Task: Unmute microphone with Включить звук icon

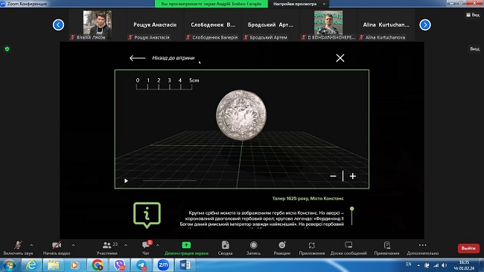Action: (18, 245)
